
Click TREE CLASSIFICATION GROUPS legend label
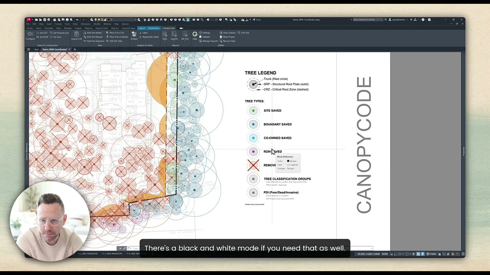pos(287,179)
